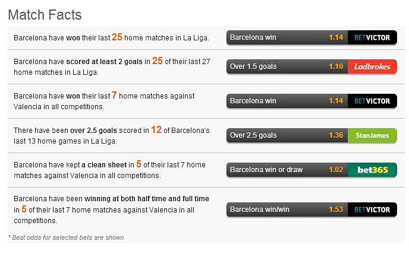The image size is (409, 254).
Task: Select the Over 1.5 goals bet
Action: (287, 66)
